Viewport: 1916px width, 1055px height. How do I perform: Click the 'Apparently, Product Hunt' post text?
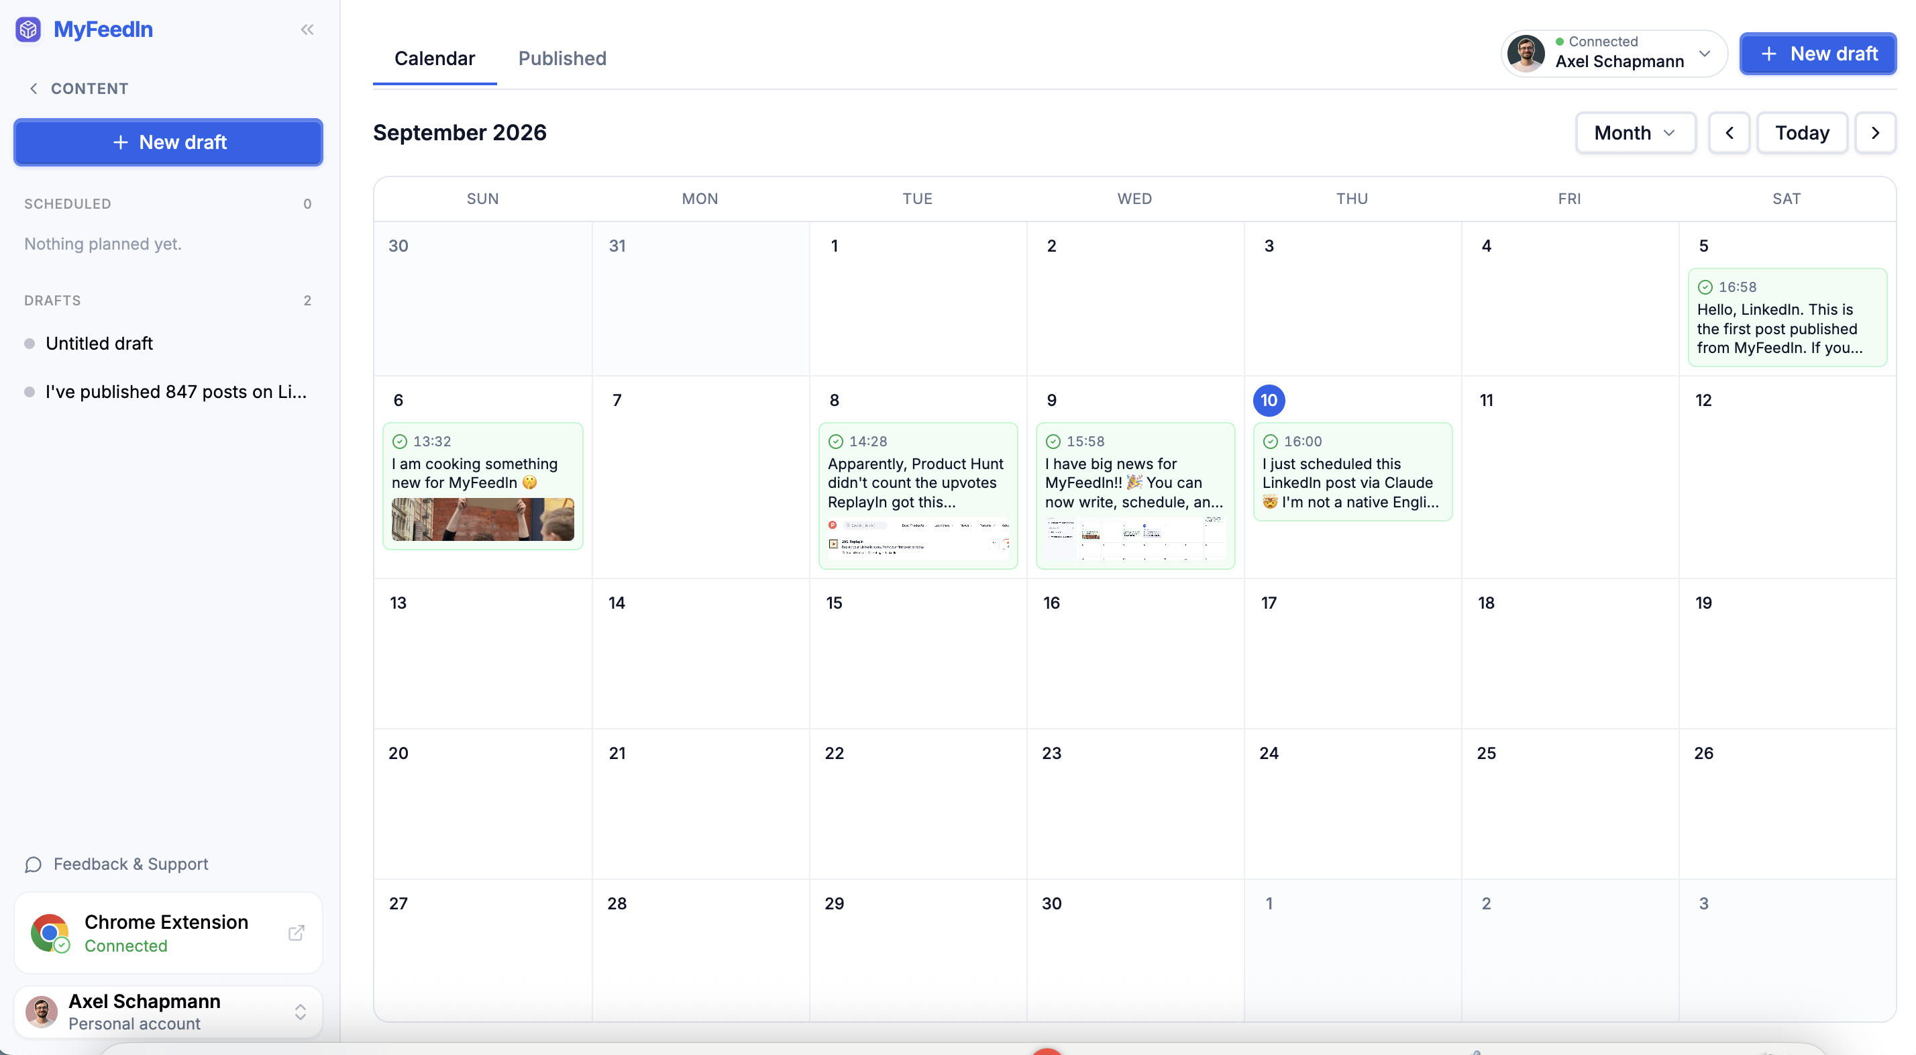coord(916,483)
